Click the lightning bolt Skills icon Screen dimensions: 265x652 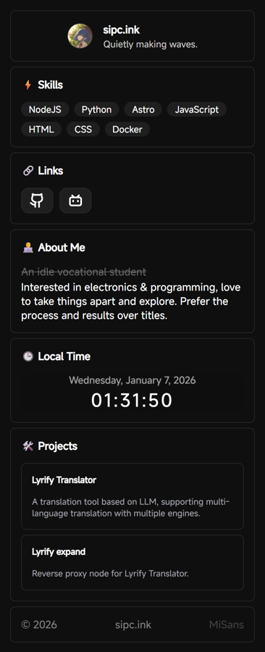(x=28, y=85)
